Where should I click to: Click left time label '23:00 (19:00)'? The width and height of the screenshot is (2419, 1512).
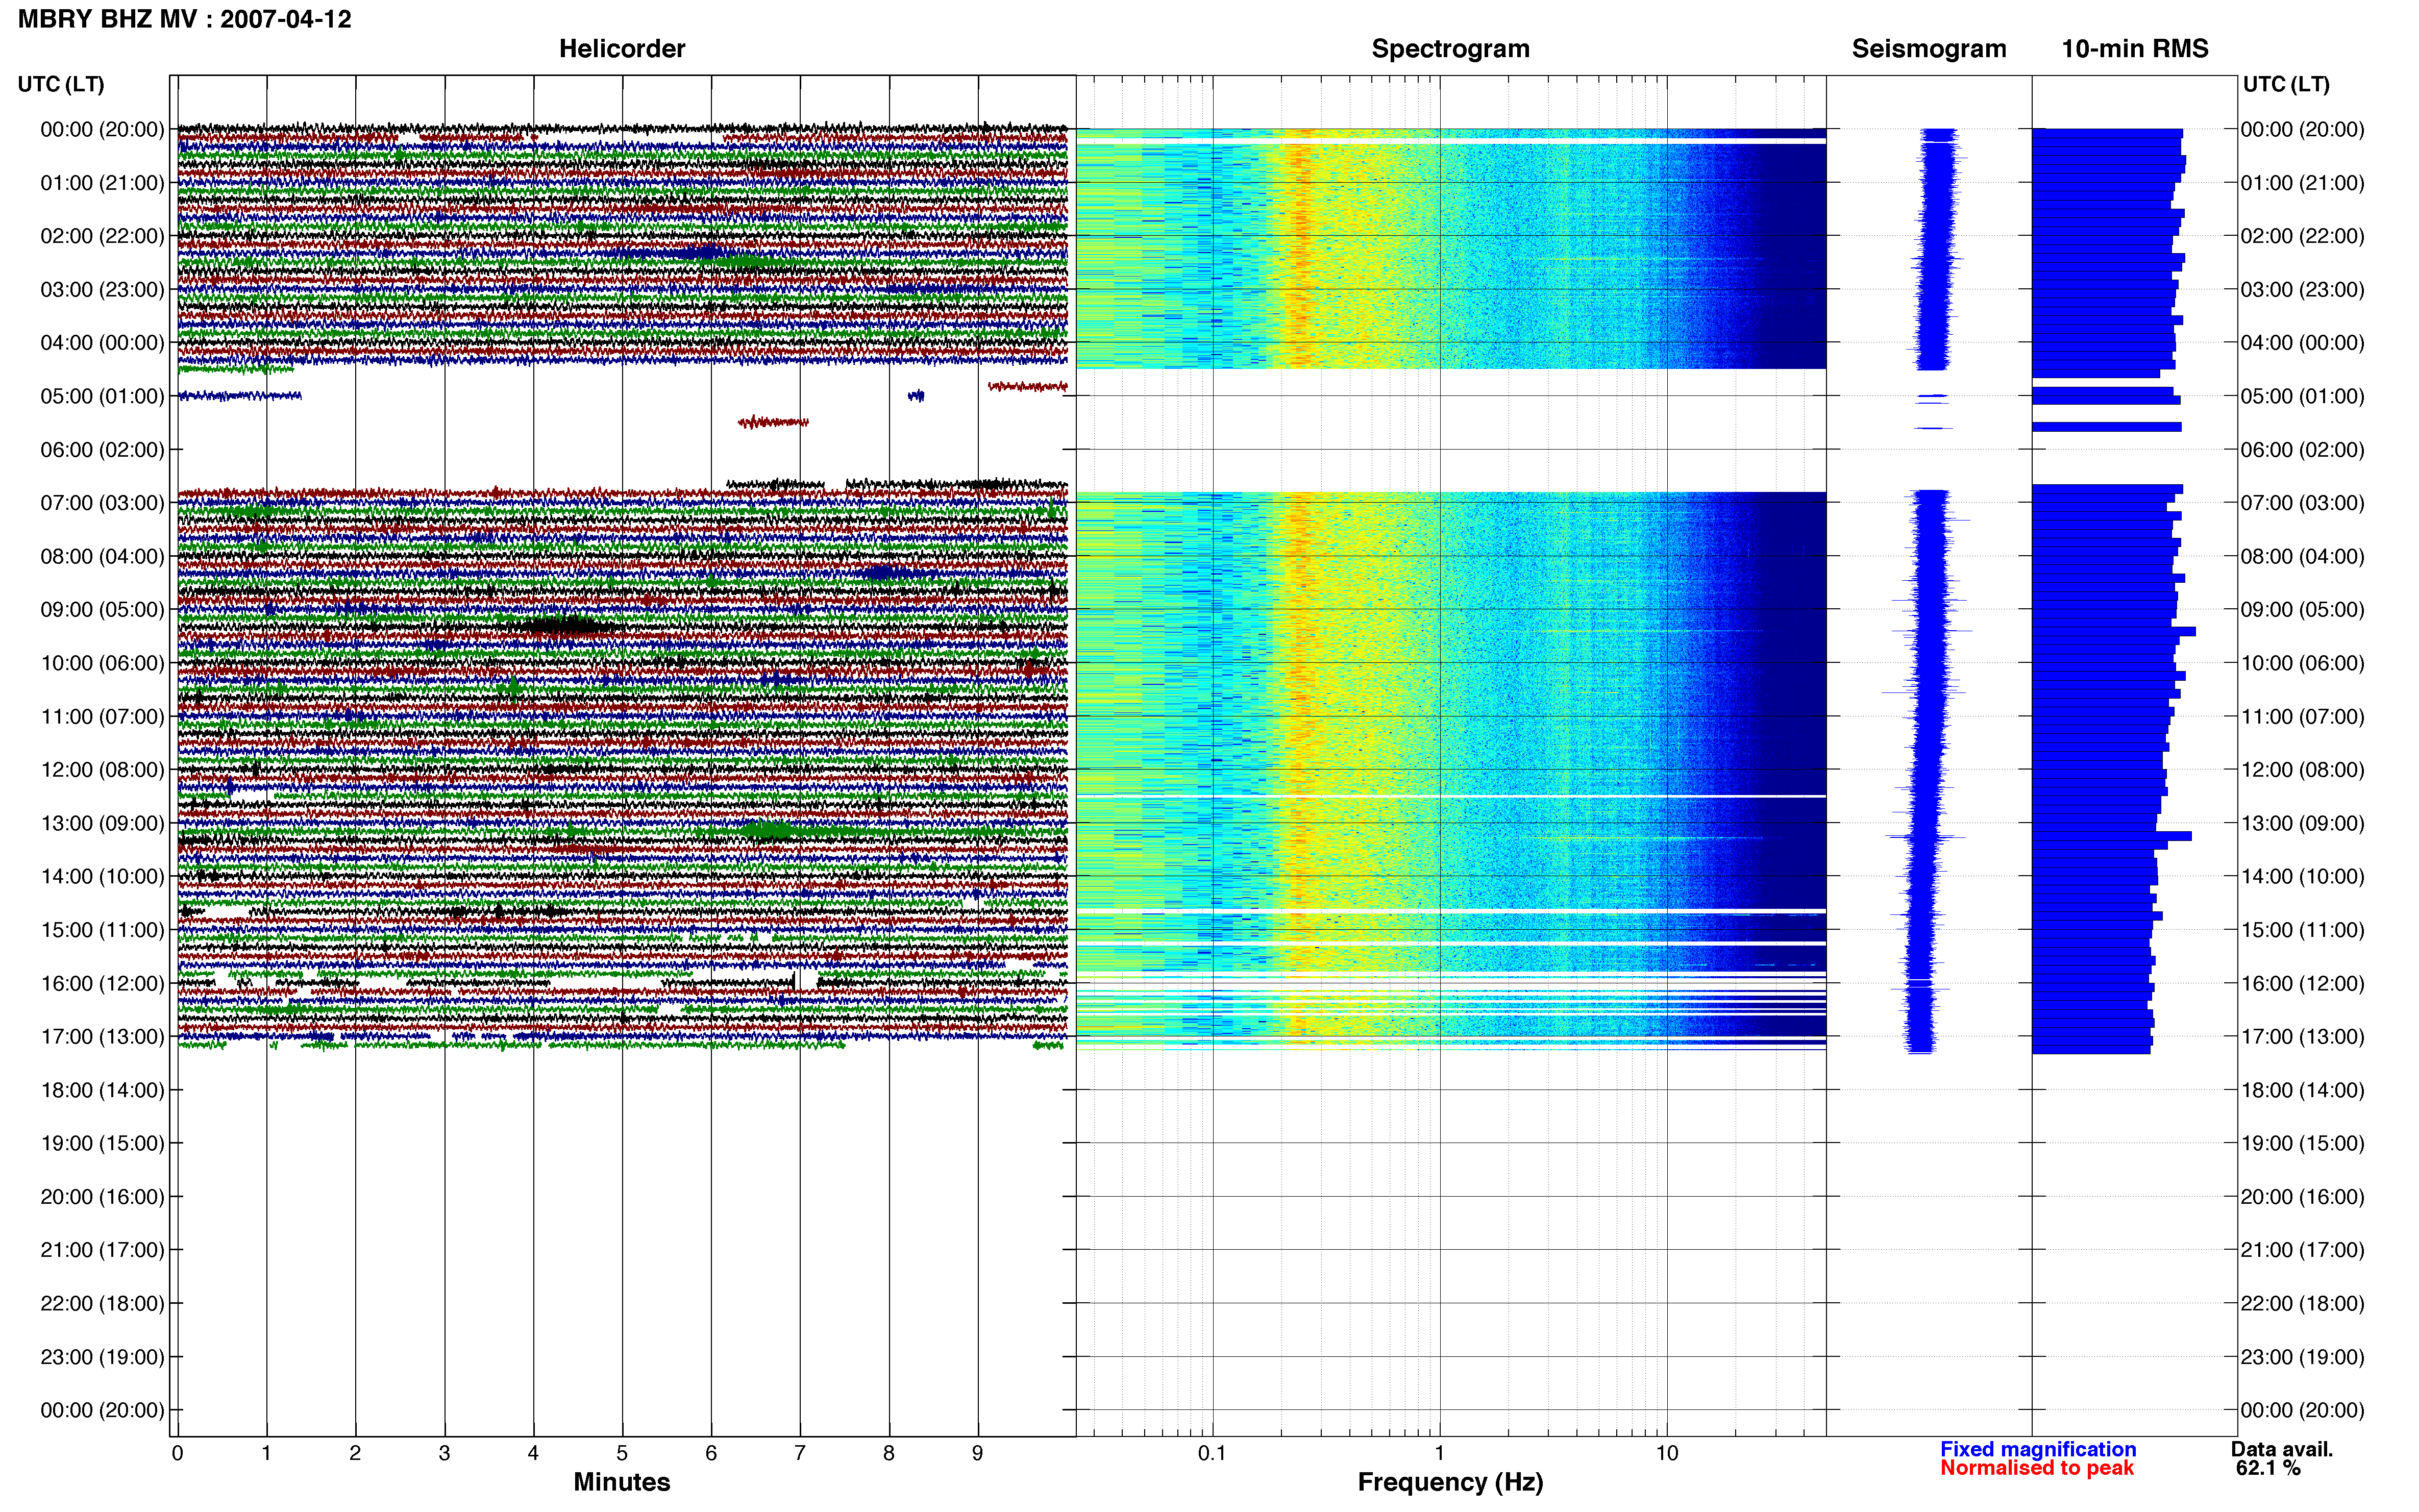[102, 1357]
